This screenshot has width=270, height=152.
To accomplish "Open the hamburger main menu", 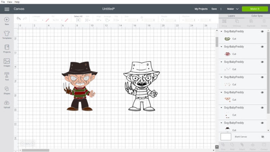I will point(7,9).
